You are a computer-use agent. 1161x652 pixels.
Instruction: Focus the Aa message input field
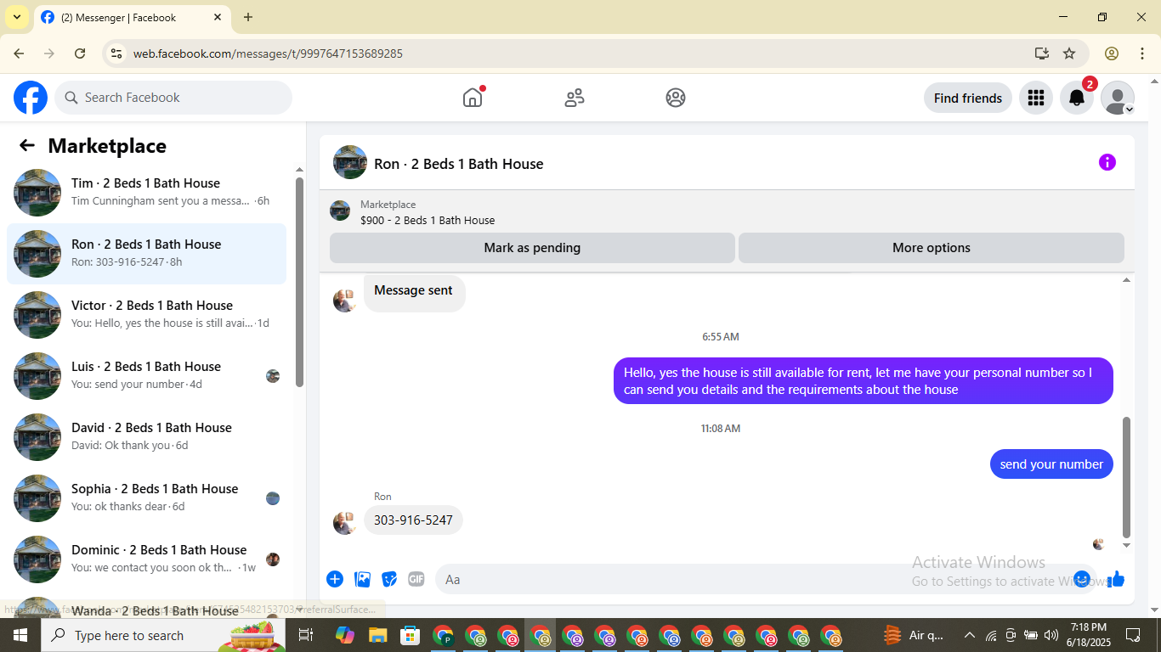756,579
